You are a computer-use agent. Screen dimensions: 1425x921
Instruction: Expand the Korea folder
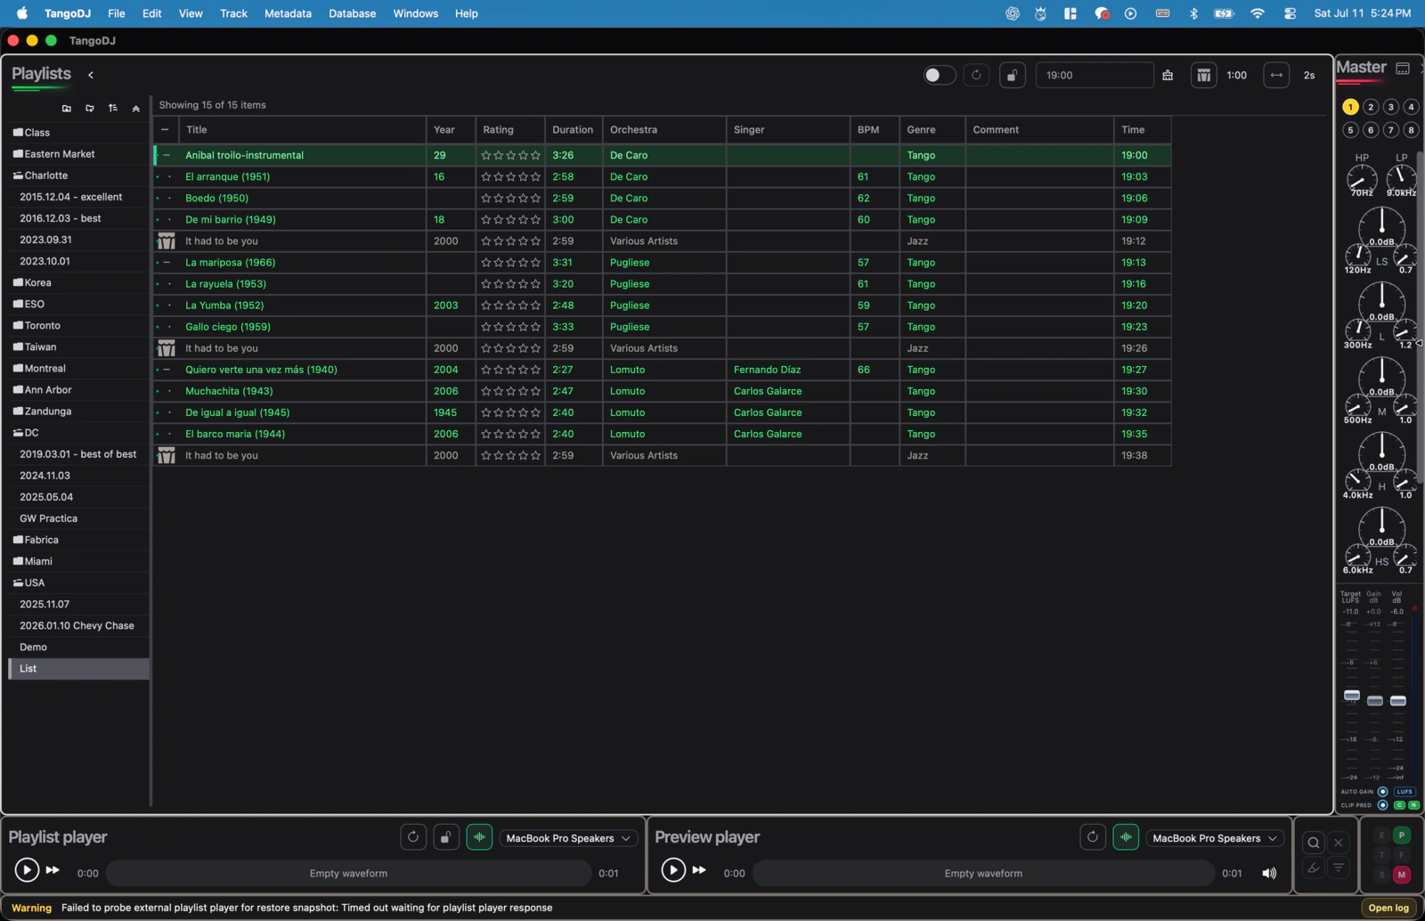[18, 283]
